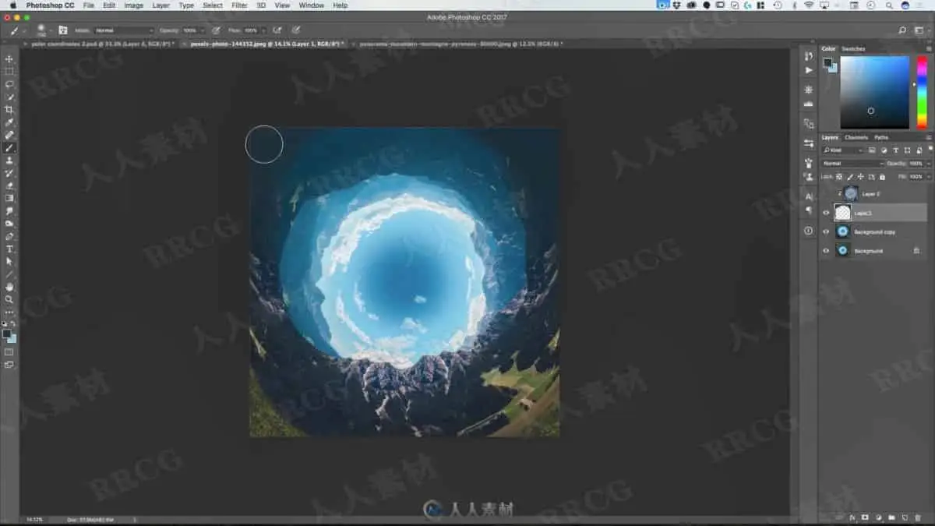
Task: Open the Select menu
Action: click(x=213, y=5)
